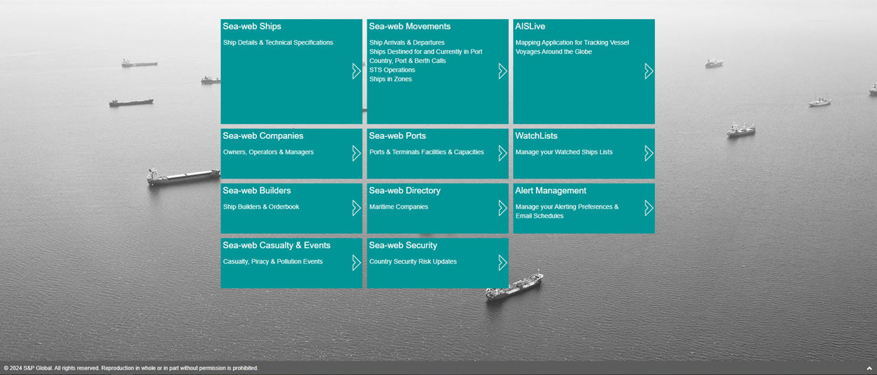Select STS Operations text
Screen dimensions: 877x375
pyautogui.click(x=392, y=70)
